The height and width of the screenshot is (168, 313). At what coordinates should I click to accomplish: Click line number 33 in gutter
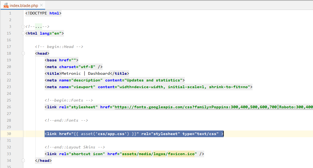9,154
